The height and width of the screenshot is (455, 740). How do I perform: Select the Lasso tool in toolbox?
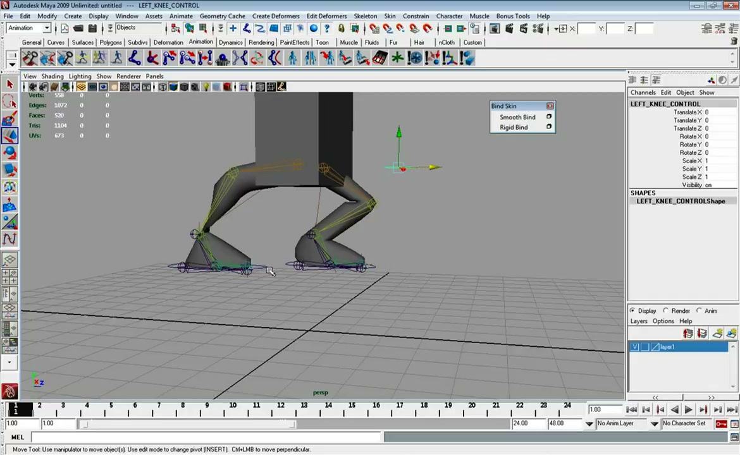click(x=9, y=101)
